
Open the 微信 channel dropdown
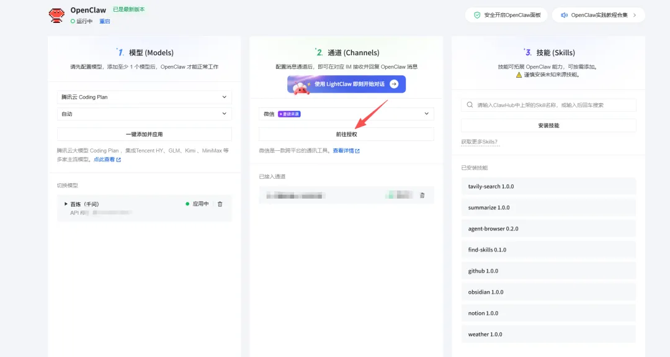[x=346, y=114]
